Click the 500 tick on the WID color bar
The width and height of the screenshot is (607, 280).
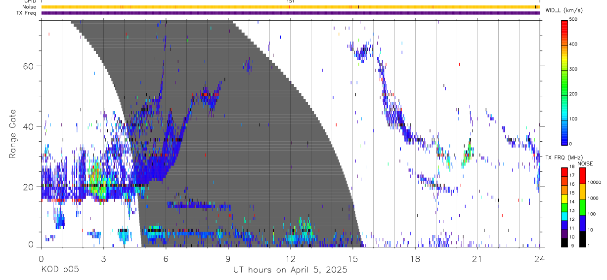pyautogui.click(x=573, y=19)
